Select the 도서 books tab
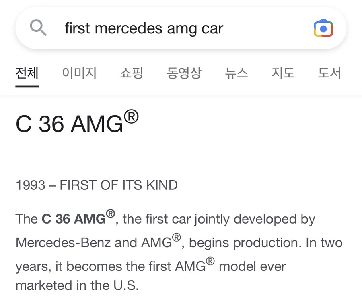The image size is (362, 303). 329,73
